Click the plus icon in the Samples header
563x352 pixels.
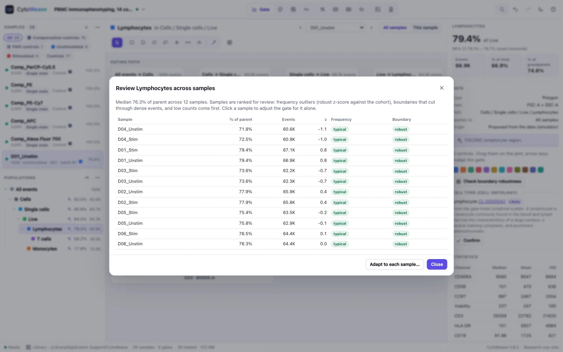[86, 27]
